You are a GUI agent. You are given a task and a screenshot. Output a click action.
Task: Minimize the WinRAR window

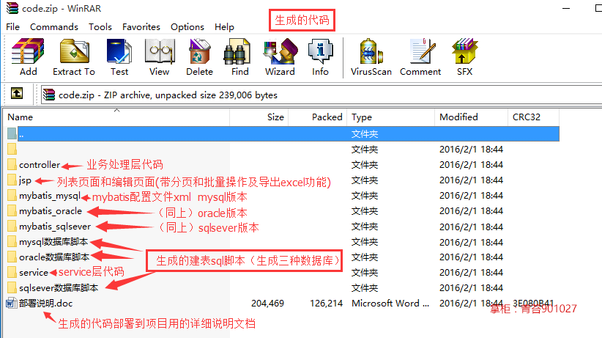click(x=566, y=8)
